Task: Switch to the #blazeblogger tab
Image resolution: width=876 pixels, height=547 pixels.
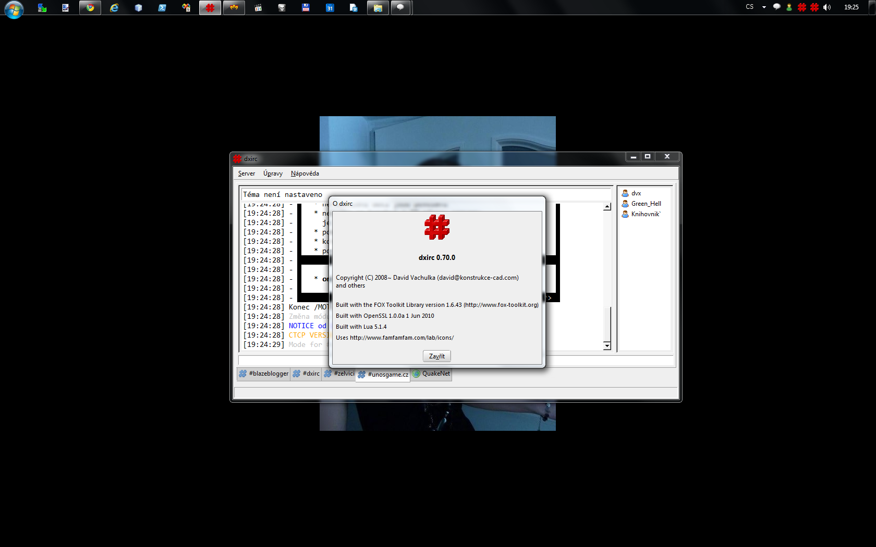Action: click(x=263, y=374)
